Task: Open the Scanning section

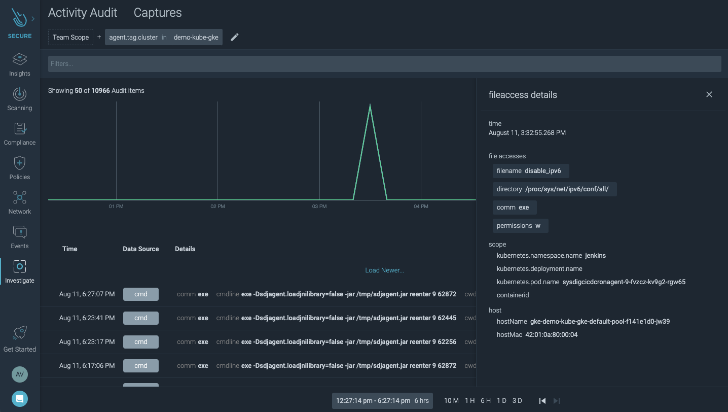Action: coord(20,99)
